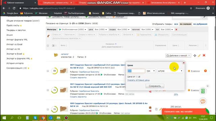Click the move arrows icon for каталог folder
Viewport: 216px width, 121px height.
pyautogui.click(x=195, y=55)
